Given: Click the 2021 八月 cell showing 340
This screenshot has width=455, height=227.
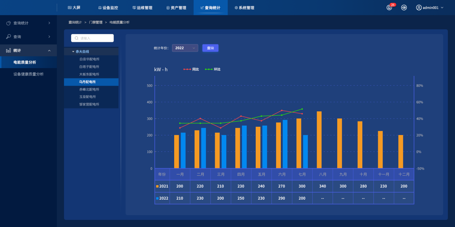Looking at the screenshot, I should pyautogui.click(x=322, y=186).
